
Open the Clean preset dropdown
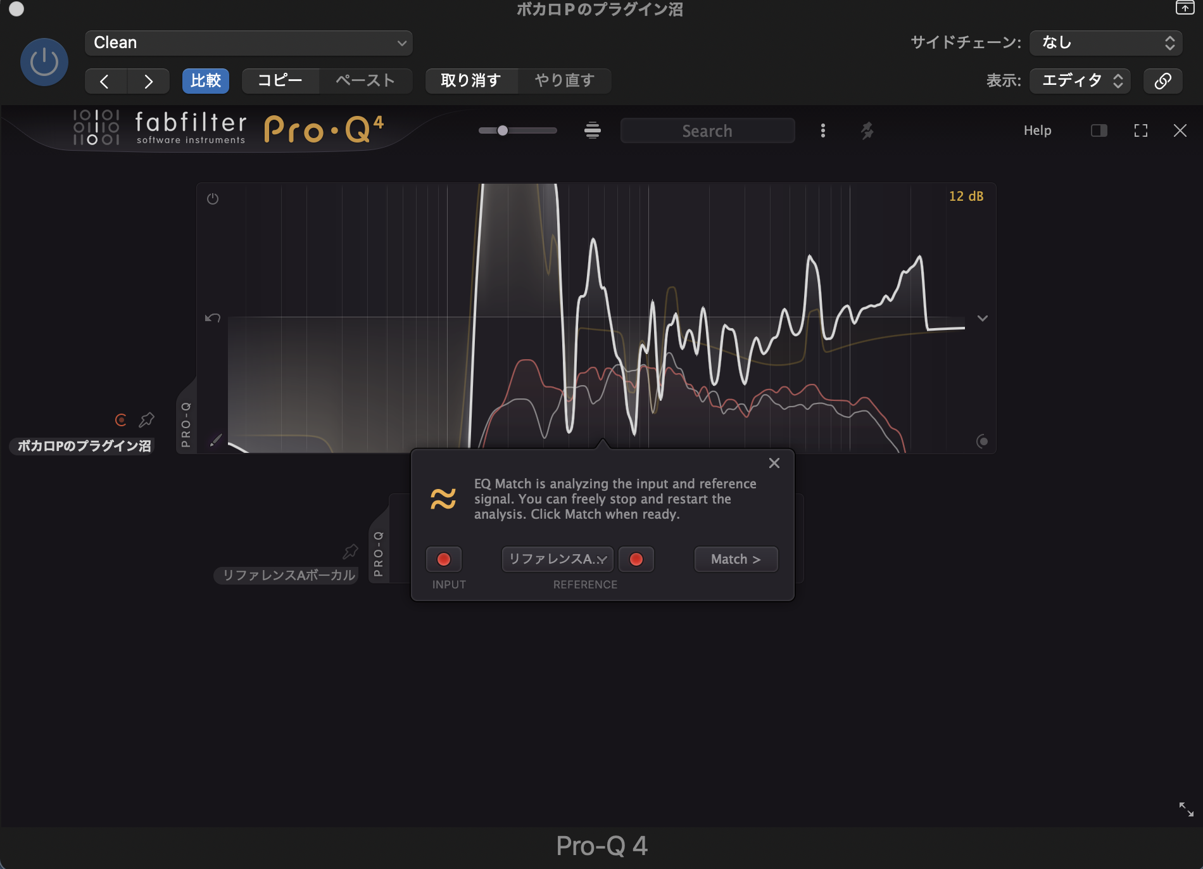point(248,43)
